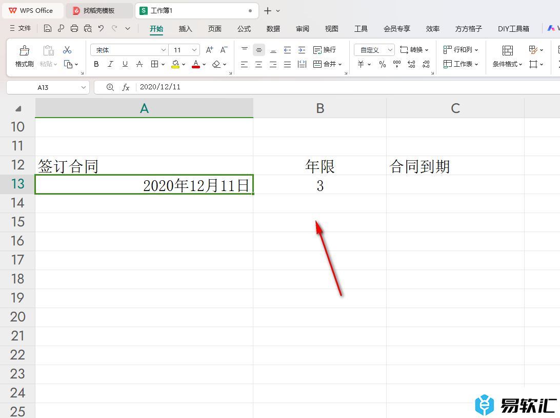
Task: Open Rows and Columns (行和列) menu
Action: point(461,50)
